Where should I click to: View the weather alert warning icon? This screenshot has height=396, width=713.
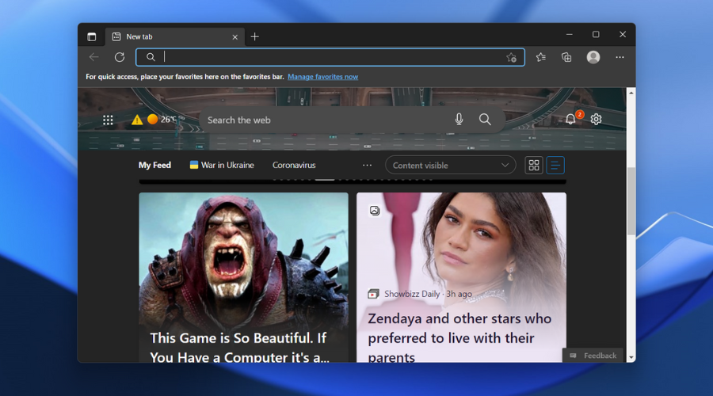(x=137, y=120)
